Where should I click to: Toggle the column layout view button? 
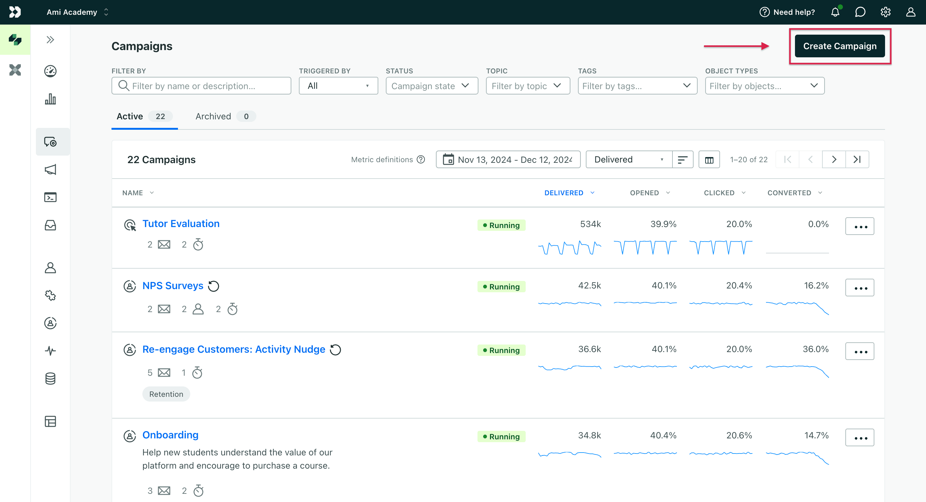coord(709,159)
